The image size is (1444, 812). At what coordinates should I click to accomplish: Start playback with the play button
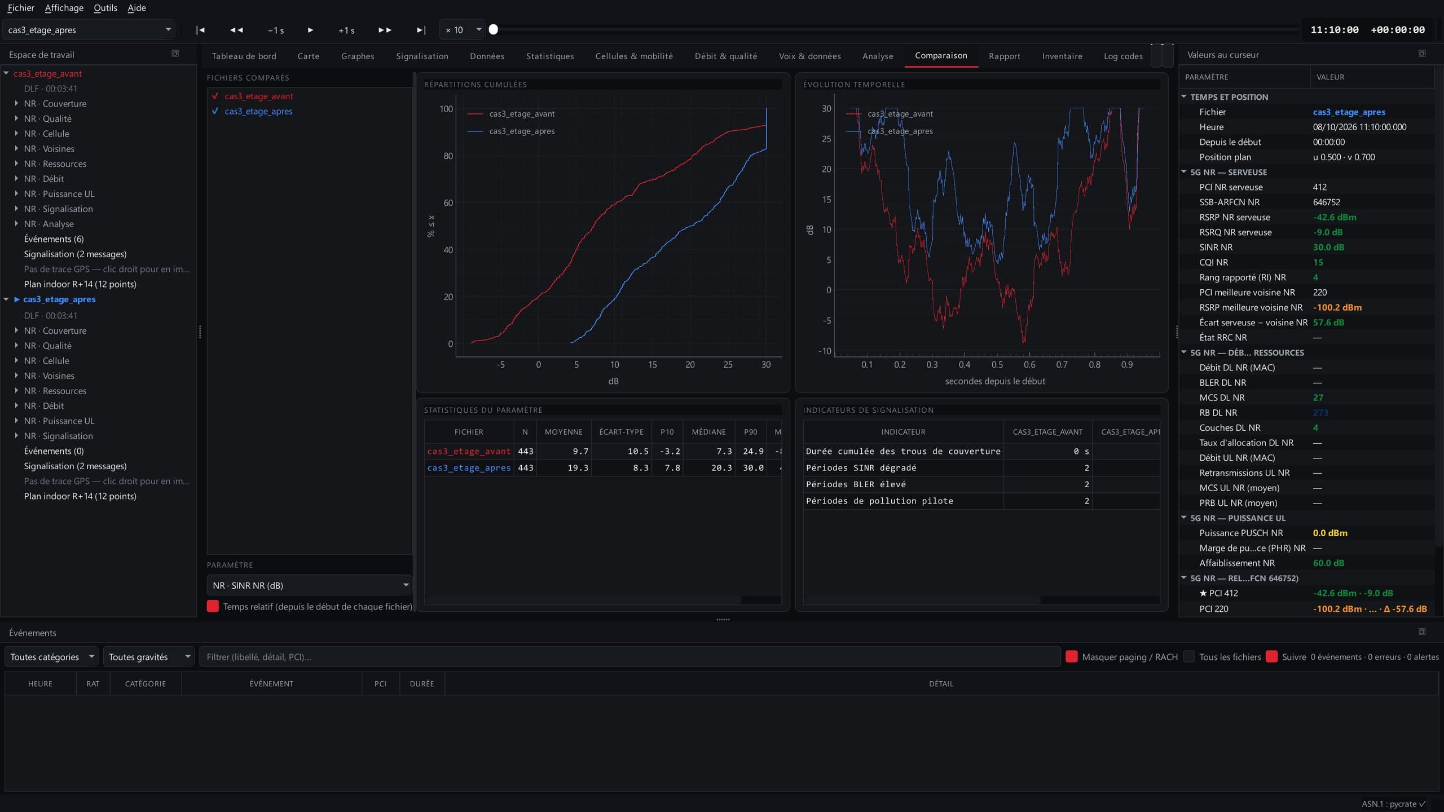click(310, 30)
